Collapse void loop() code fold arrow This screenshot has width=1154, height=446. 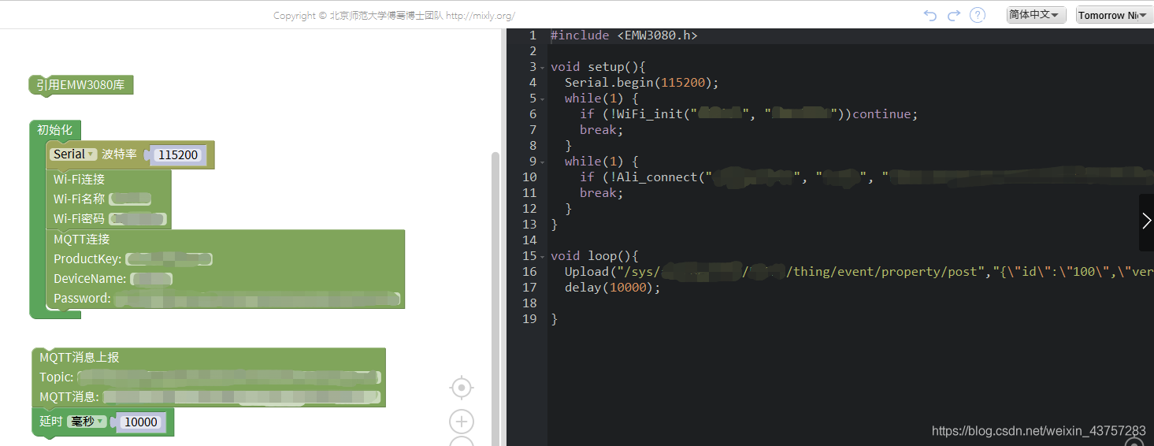[542, 256]
